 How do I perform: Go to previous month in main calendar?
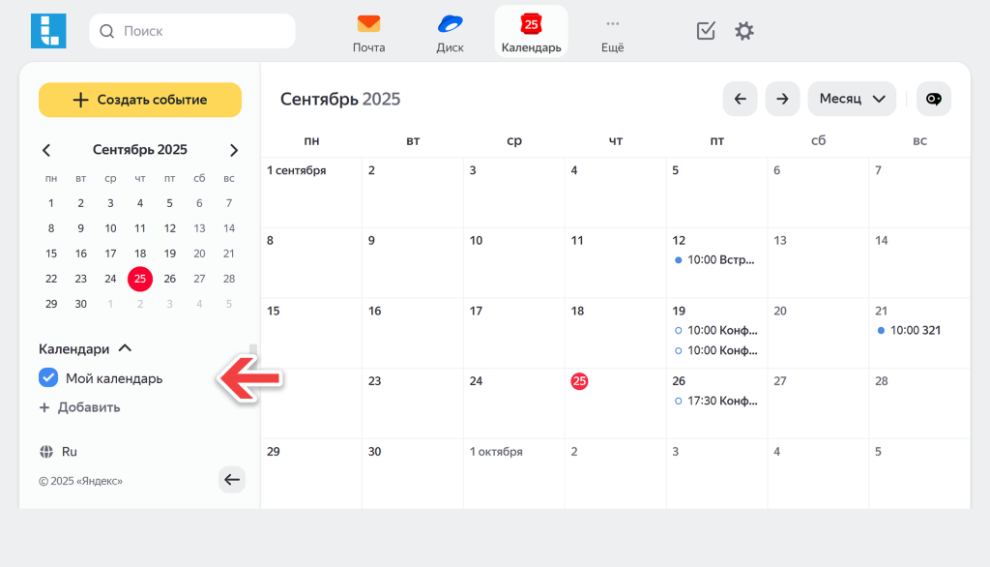point(740,99)
